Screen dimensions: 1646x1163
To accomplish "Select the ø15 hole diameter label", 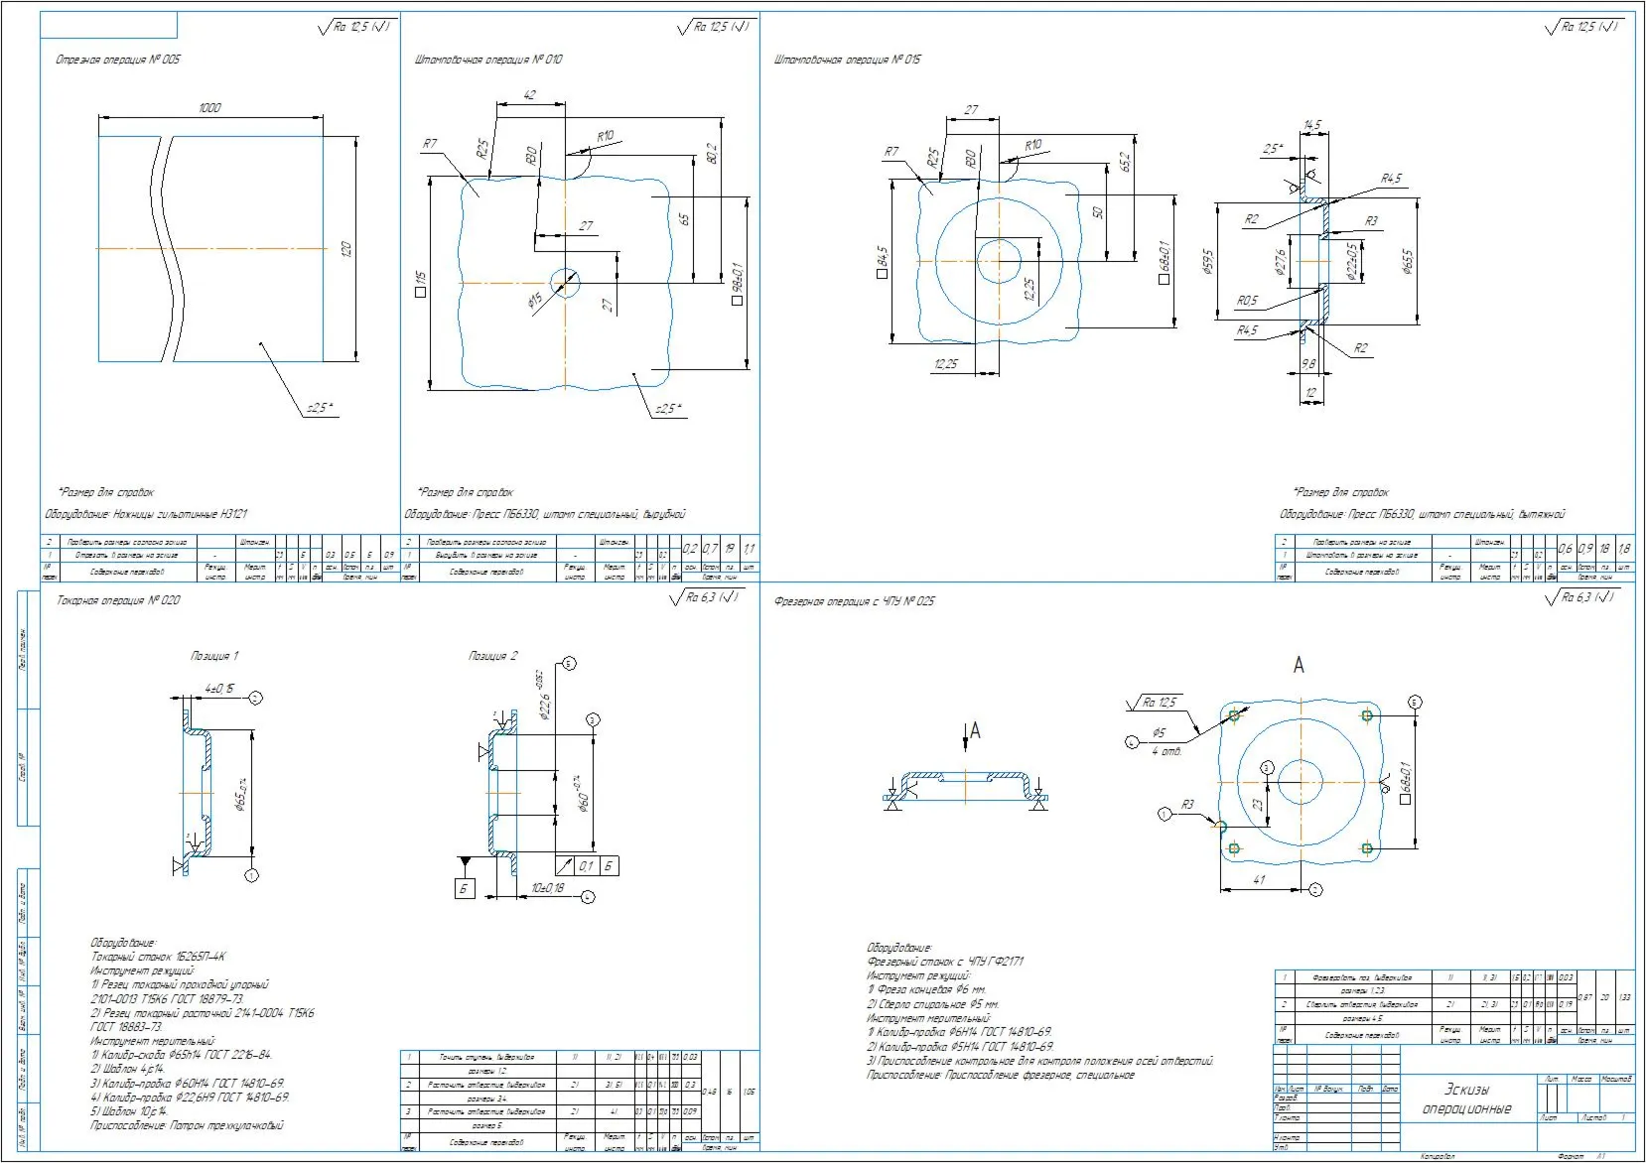I will (x=535, y=300).
